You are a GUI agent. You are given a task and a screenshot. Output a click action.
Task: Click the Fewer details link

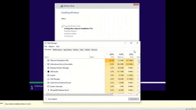click(52, 99)
